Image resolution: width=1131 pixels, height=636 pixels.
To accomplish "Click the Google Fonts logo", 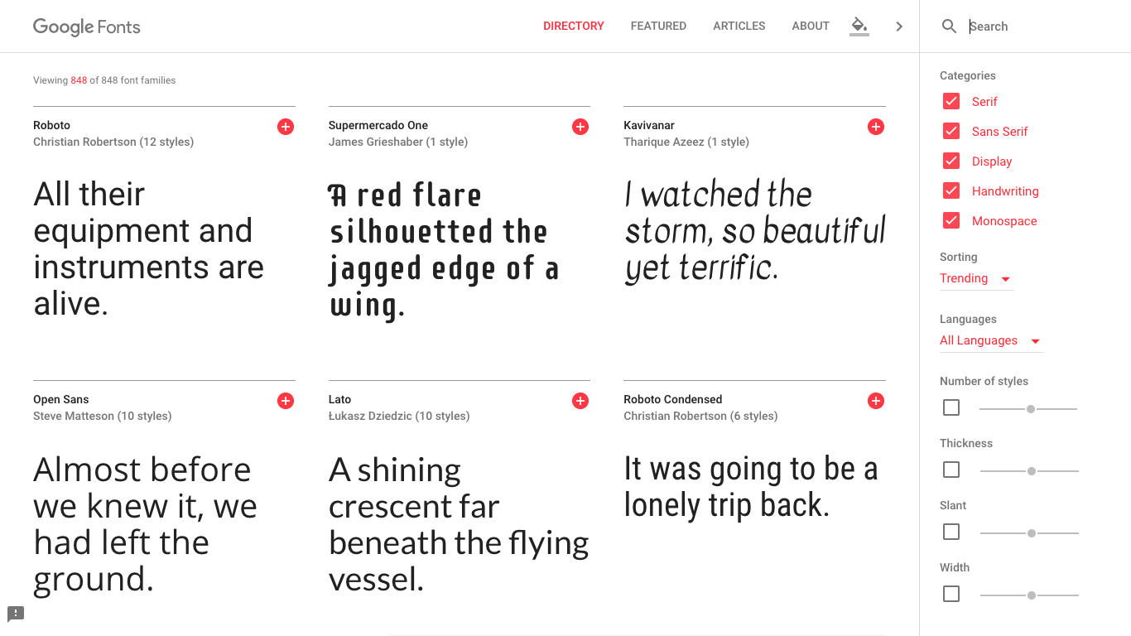I will (86, 26).
